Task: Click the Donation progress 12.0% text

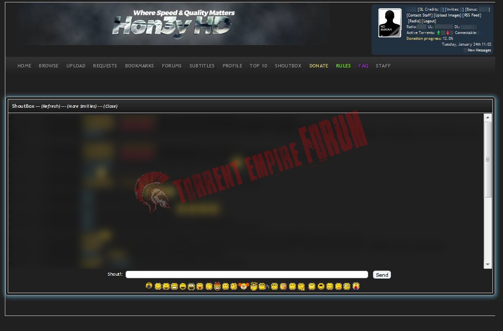Action: tap(430, 38)
